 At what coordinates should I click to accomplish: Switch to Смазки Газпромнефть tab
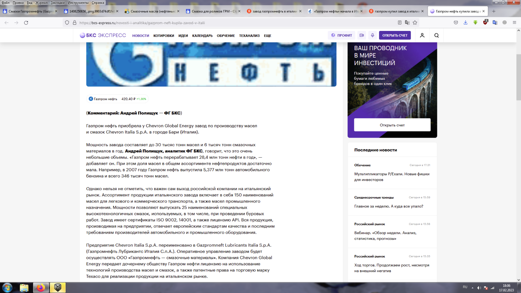pos(30,11)
